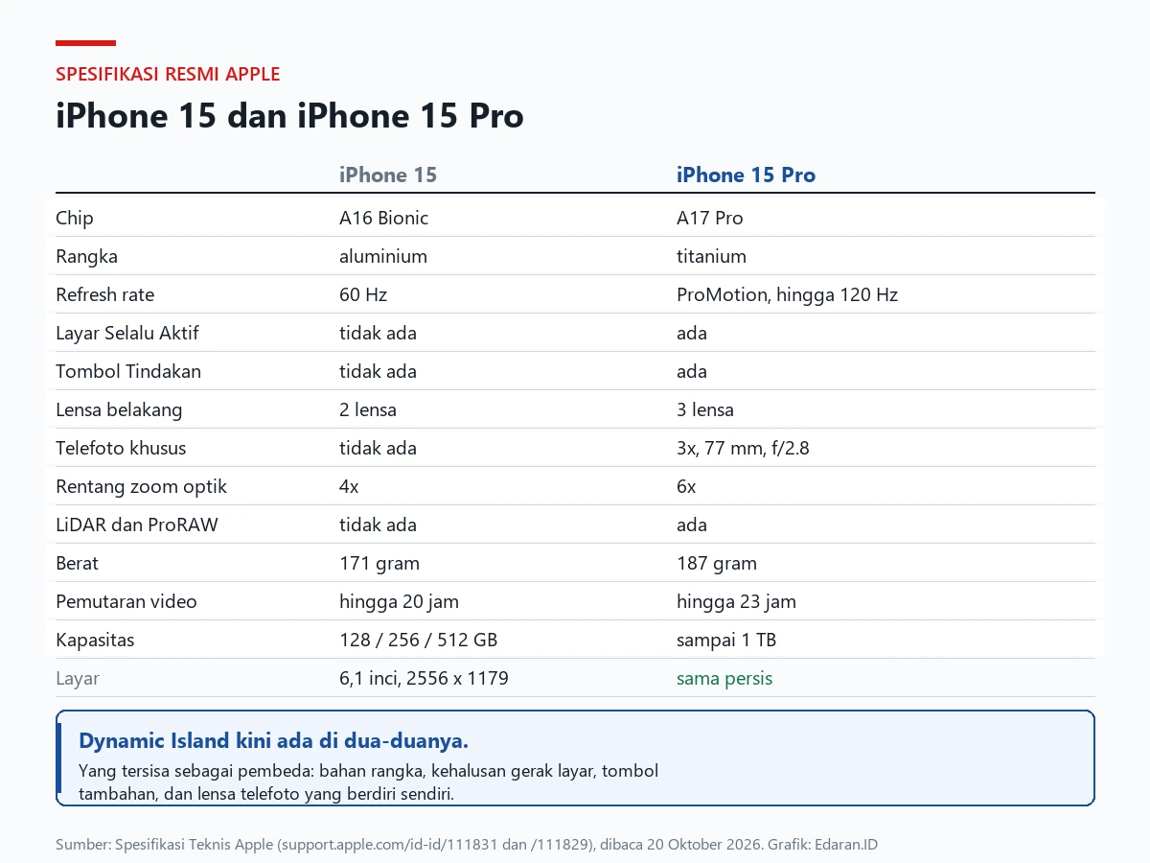1150x863 pixels.
Task: Select the 'aluminium' cell
Action: (x=383, y=256)
